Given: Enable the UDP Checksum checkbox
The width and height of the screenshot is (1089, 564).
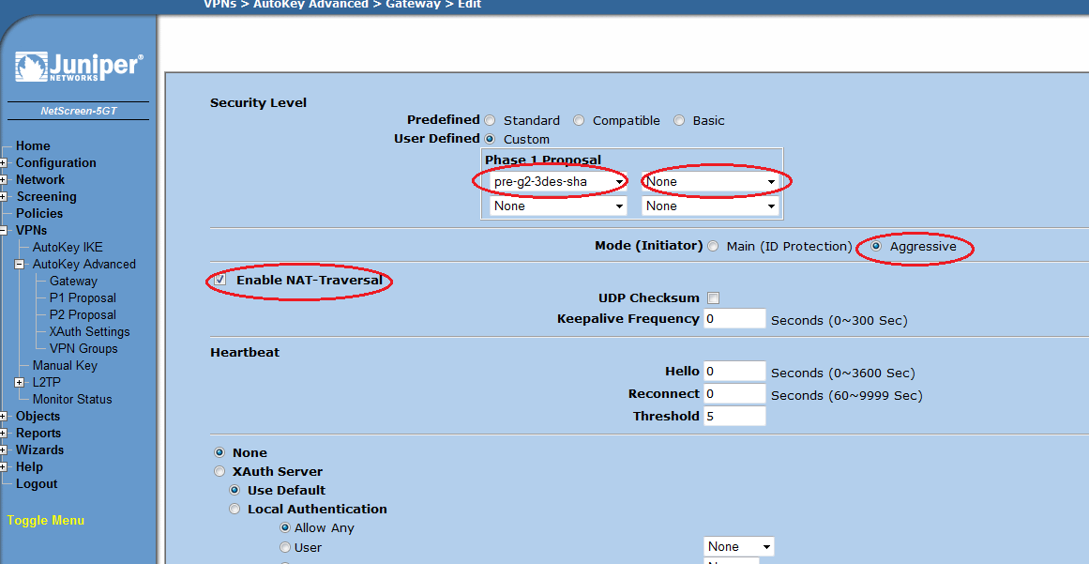Looking at the screenshot, I should (713, 298).
